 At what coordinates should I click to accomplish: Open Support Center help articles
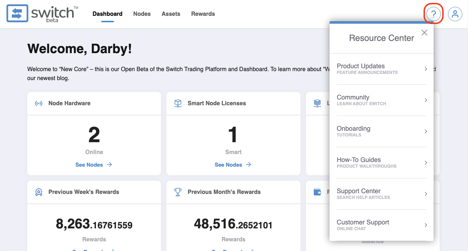point(382,194)
